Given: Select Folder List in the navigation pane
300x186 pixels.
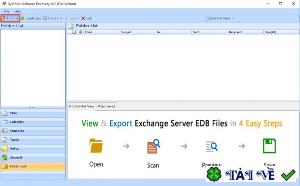Looking at the screenshot, I should pyautogui.click(x=33, y=166).
